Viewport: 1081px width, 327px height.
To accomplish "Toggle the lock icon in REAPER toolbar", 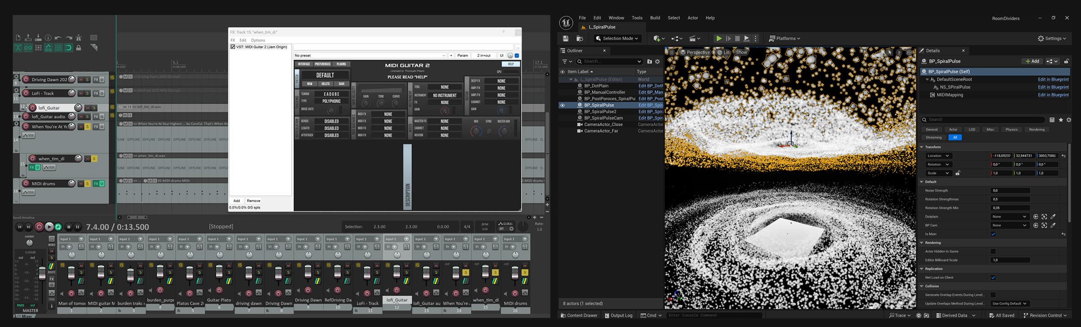I will tap(79, 48).
